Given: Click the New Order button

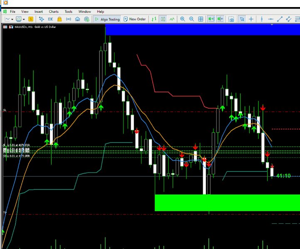Looking at the screenshot, I should 135,19.
